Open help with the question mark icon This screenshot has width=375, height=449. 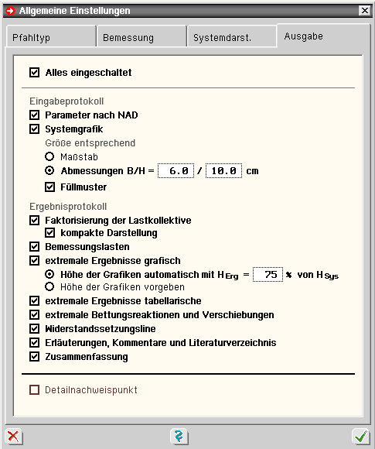click(x=179, y=437)
